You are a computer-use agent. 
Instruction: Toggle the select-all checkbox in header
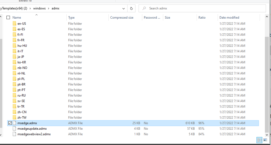pyautogui.click(x=8, y=18)
